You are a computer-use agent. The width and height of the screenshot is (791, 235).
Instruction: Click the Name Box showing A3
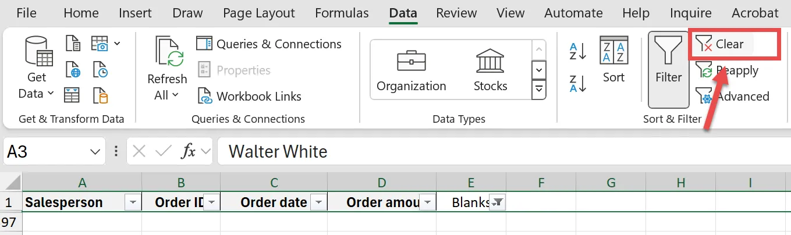click(x=47, y=152)
